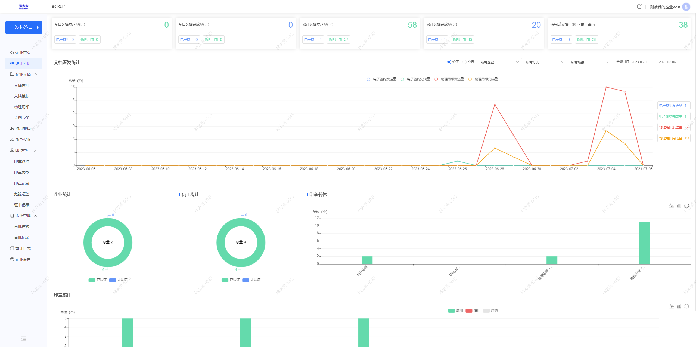This screenshot has width=696, height=347.
Task: Open 文档分类 menu item
Action: point(22,118)
